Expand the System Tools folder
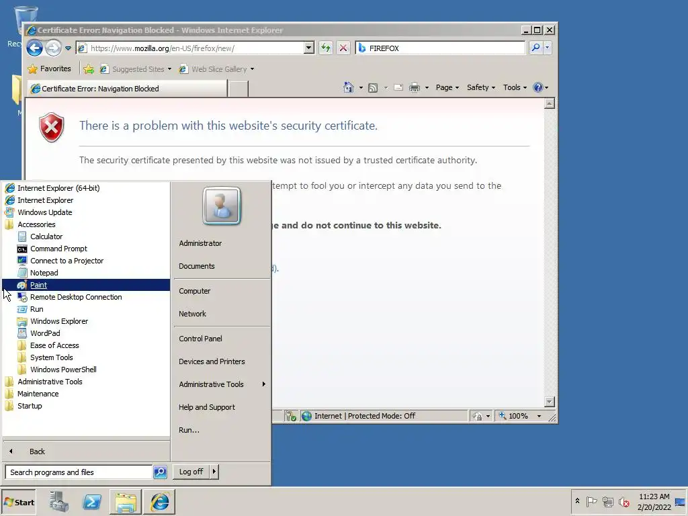Viewport: 688px width, 516px height. tap(86, 357)
